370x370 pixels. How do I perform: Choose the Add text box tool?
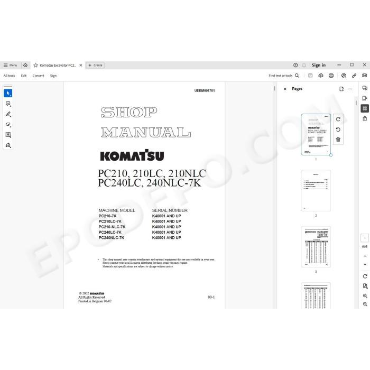(8, 135)
